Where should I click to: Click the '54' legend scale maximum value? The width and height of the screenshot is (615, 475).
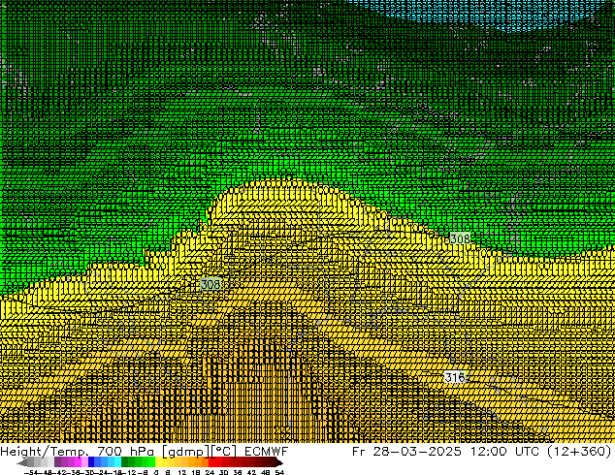click(279, 473)
